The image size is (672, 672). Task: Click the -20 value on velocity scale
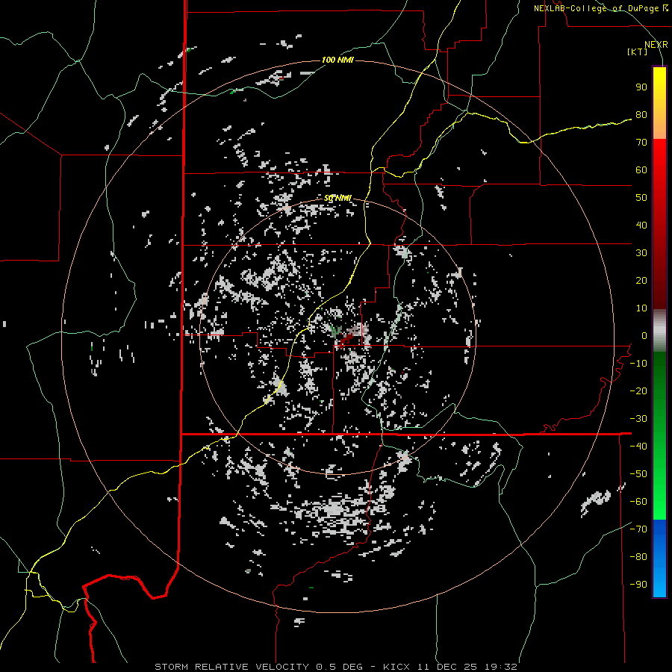tap(638, 391)
